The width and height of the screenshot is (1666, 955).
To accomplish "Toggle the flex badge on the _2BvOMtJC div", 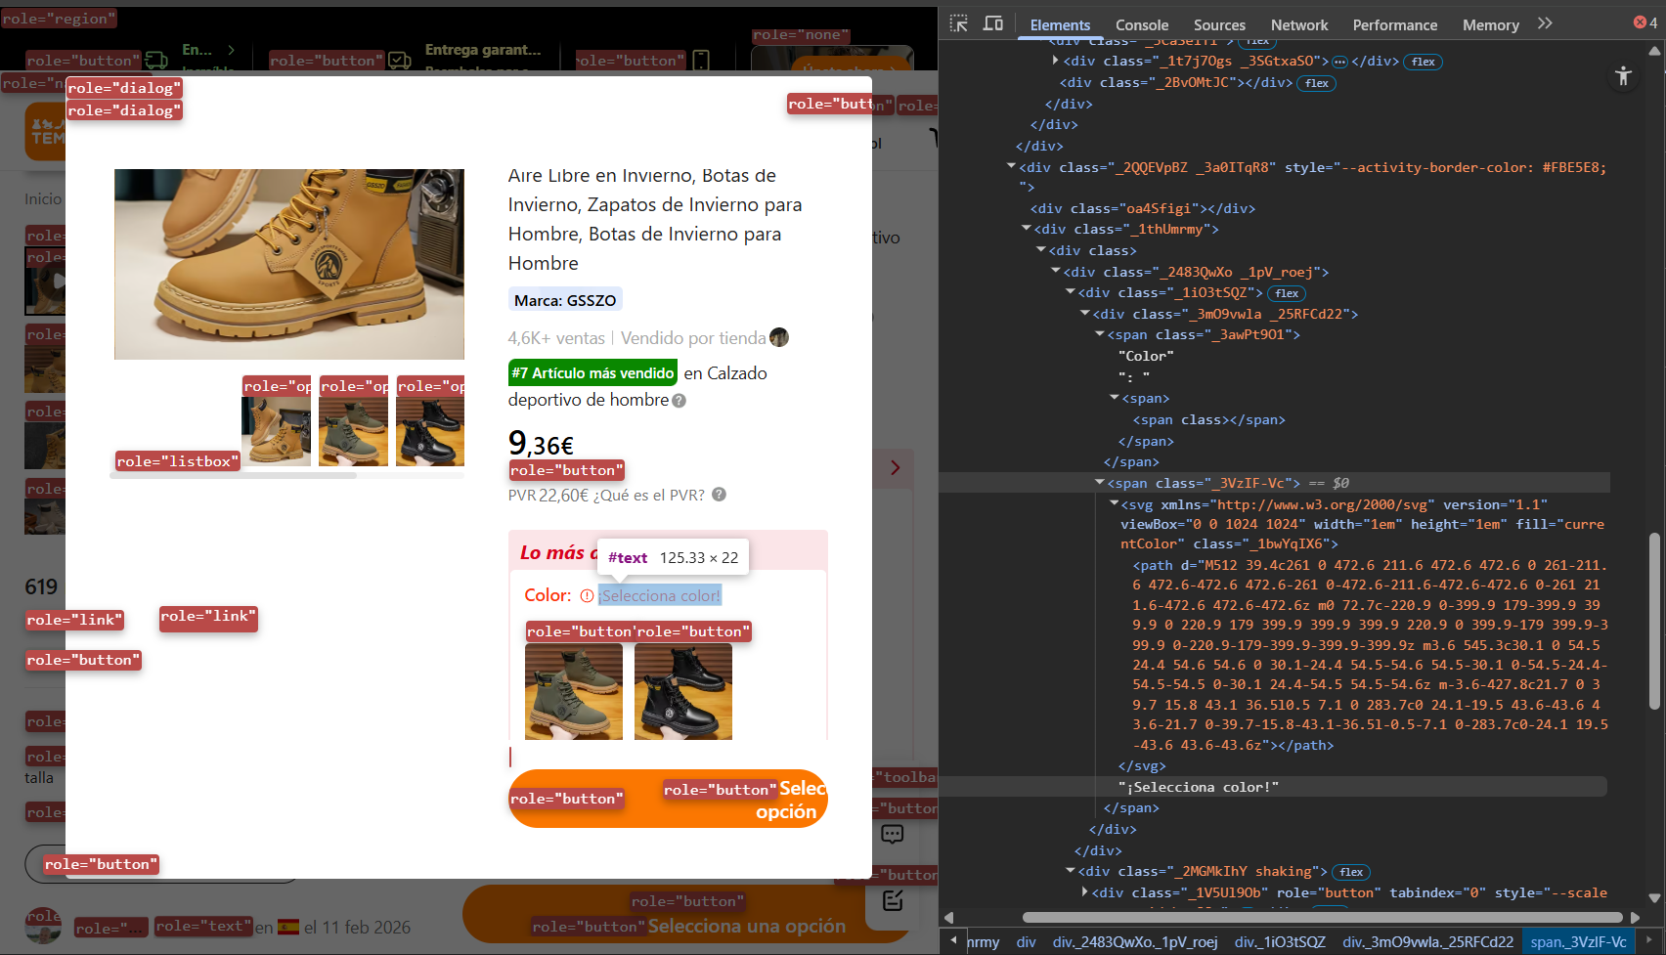I will click(1317, 83).
